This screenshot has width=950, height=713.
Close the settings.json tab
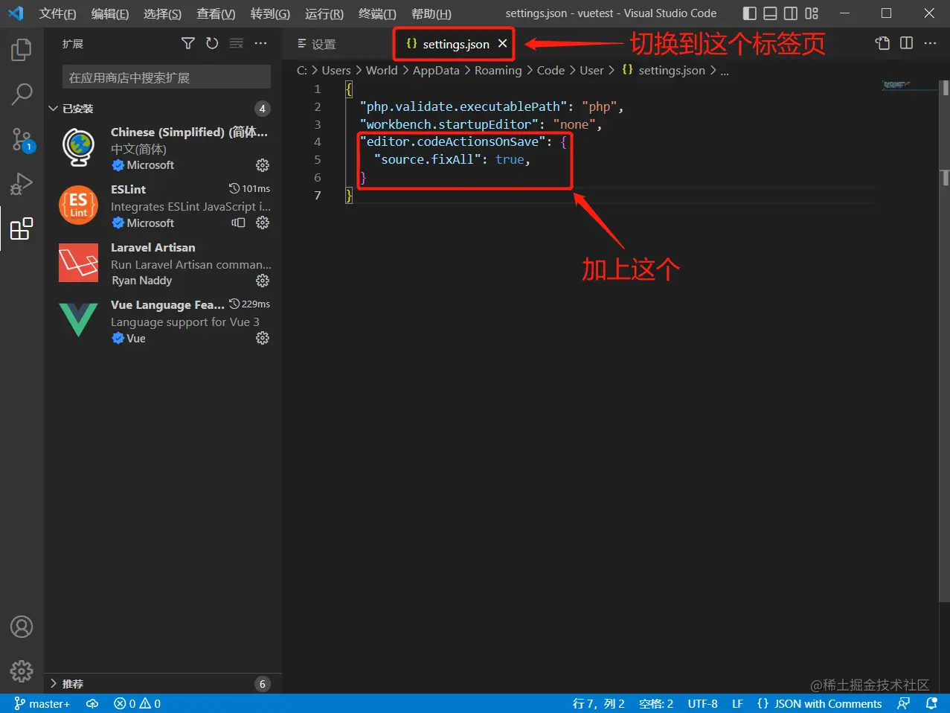[x=503, y=44]
